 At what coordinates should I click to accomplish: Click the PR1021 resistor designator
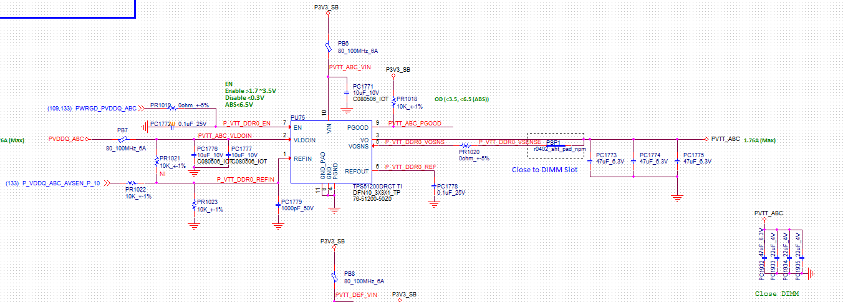tap(170, 158)
